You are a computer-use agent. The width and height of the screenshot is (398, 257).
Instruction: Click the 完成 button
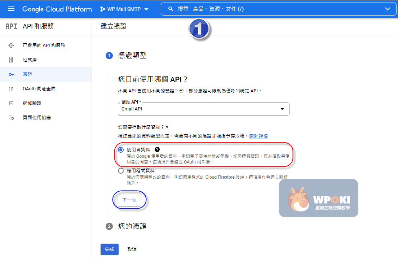tap(110, 249)
